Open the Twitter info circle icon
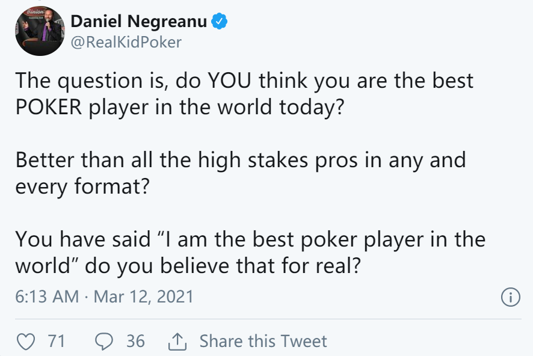 (511, 297)
